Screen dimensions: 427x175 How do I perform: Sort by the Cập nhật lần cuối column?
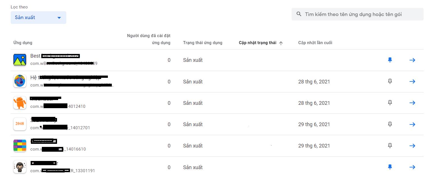coord(315,42)
